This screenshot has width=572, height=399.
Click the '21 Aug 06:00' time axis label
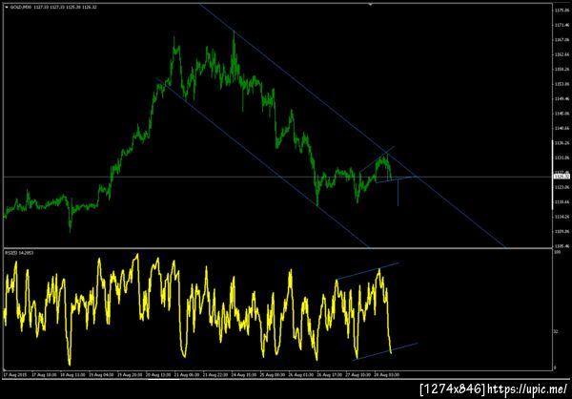[x=187, y=375]
